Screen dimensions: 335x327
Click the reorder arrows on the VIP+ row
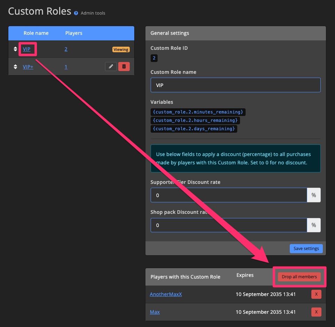(15, 67)
